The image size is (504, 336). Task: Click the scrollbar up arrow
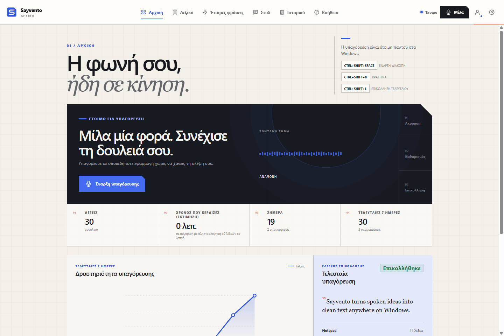pos(501,27)
